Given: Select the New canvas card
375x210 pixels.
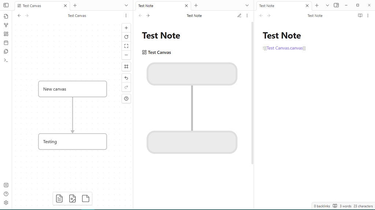Looking at the screenshot, I should [x=73, y=89].
